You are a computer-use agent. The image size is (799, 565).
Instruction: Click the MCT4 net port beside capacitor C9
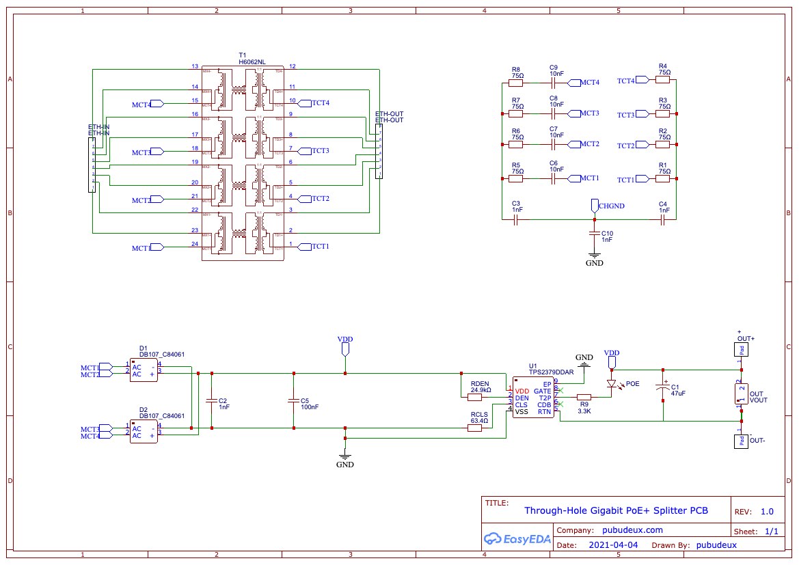pos(584,83)
